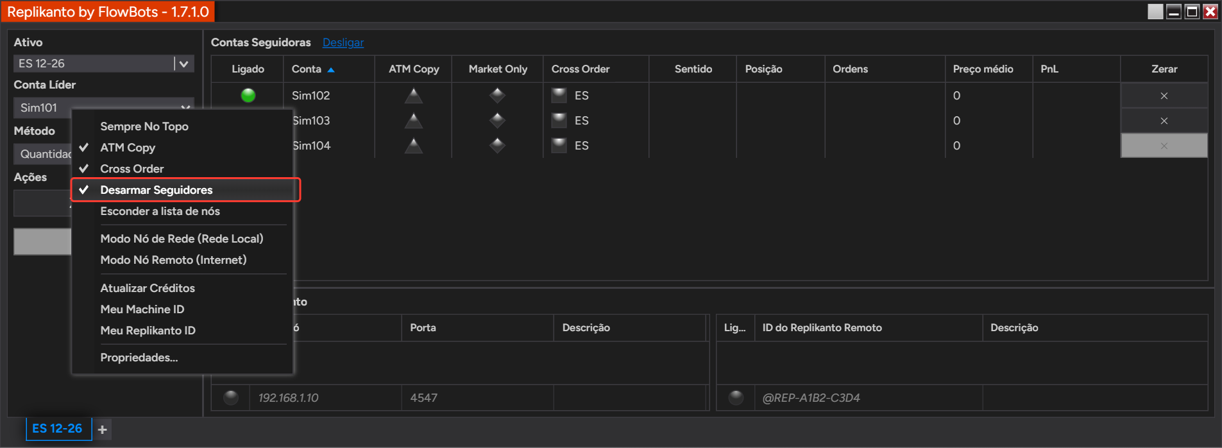
Task: Click the Zerar X button for Sim104
Action: 1164,146
